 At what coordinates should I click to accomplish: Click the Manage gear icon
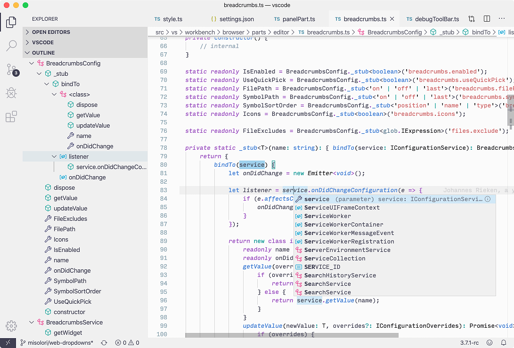[x=11, y=325]
